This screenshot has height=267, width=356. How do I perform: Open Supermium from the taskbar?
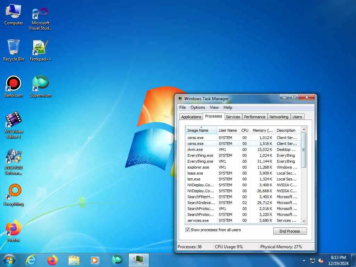[x=117, y=260]
